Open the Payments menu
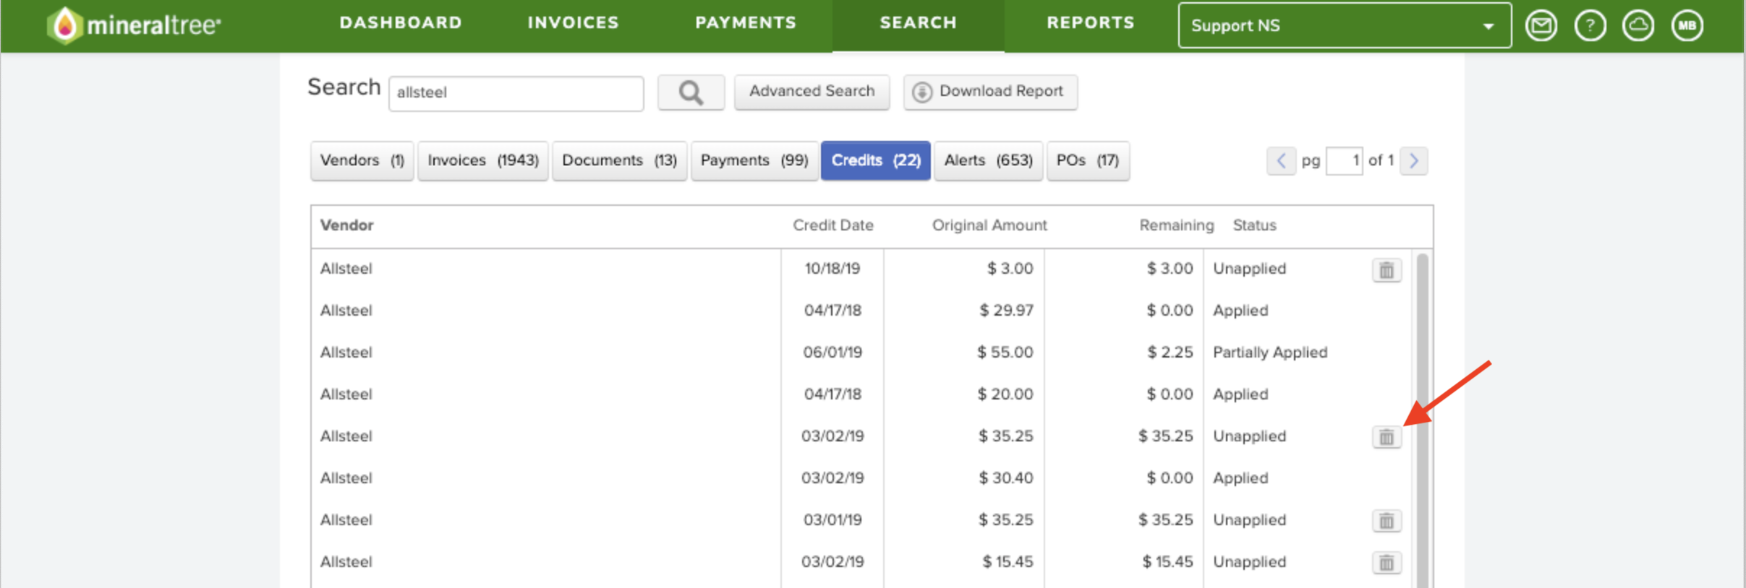This screenshot has height=588, width=1746. [x=746, y=23]
